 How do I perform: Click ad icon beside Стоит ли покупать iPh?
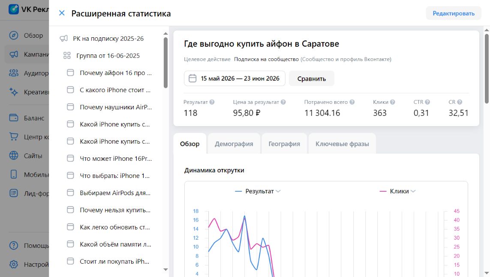click(71, 262)
